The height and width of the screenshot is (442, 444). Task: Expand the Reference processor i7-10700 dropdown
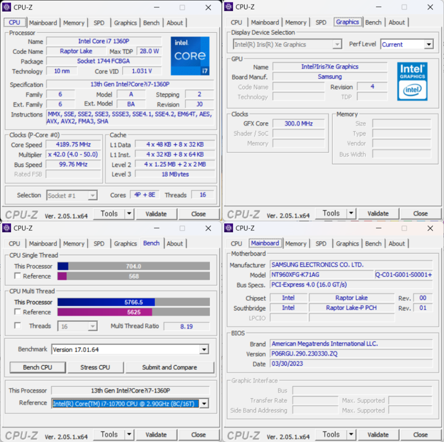(204, 404)
